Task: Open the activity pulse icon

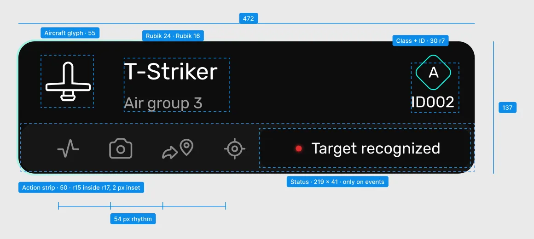Action: [x=68, y=148]
